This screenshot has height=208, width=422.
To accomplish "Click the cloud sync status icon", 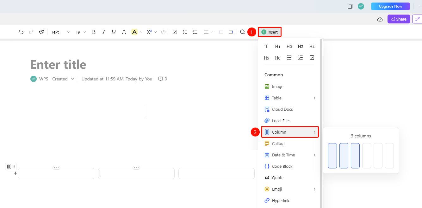I will coord(380,19).
